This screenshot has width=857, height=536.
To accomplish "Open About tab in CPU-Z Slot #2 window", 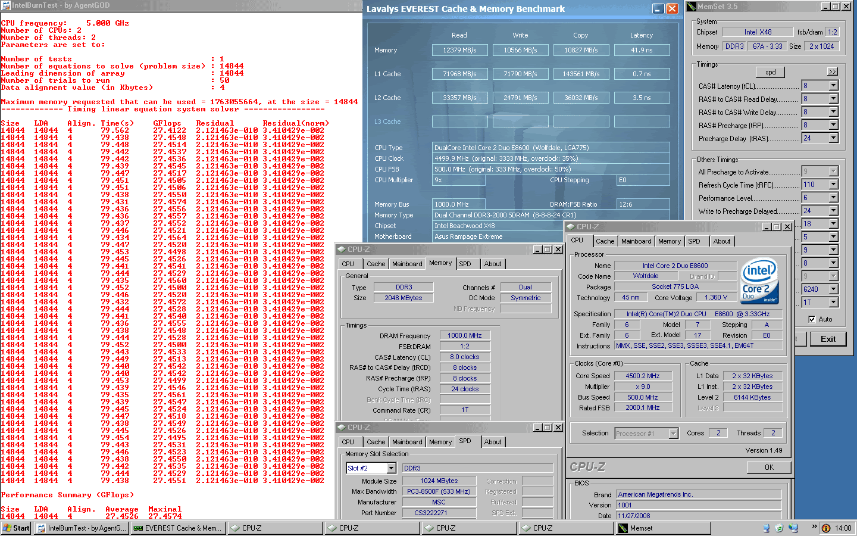I will click(x=493, y=442).
